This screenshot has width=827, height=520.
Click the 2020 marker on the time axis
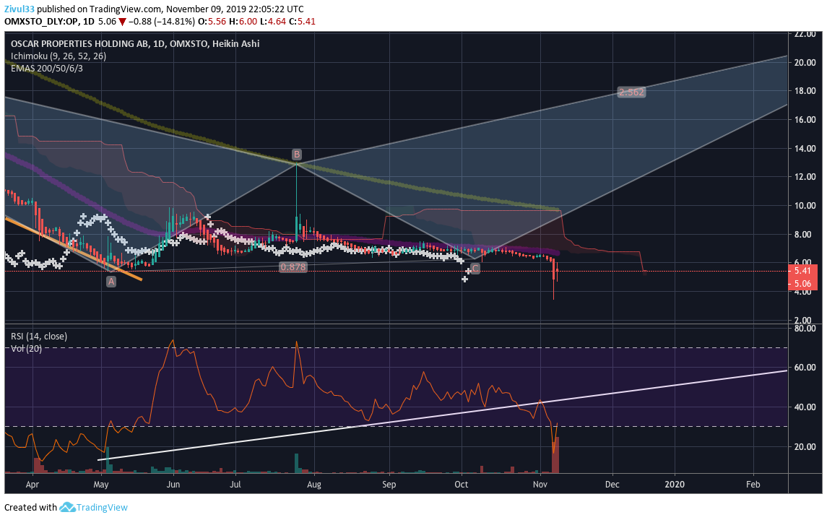click(675, 484)
